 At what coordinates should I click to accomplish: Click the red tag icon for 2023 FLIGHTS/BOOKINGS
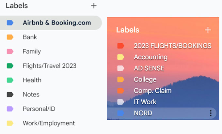121,46
